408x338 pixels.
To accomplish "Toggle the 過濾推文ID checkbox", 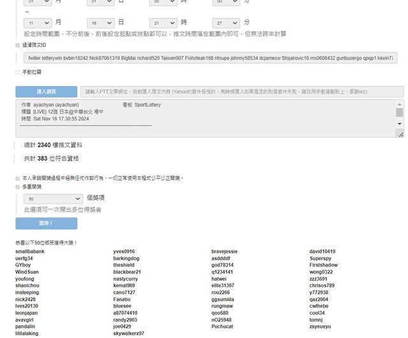I will 18,46.
